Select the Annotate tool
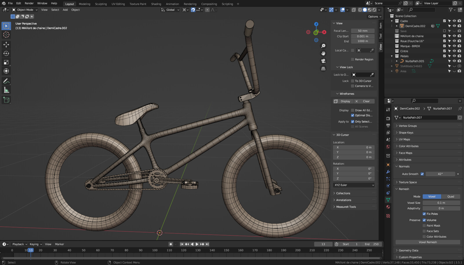 pyautogui.click(x=6, y=81)
